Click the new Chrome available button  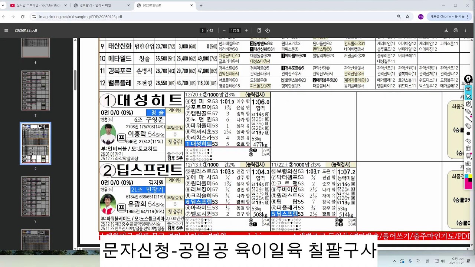(448, 17)
